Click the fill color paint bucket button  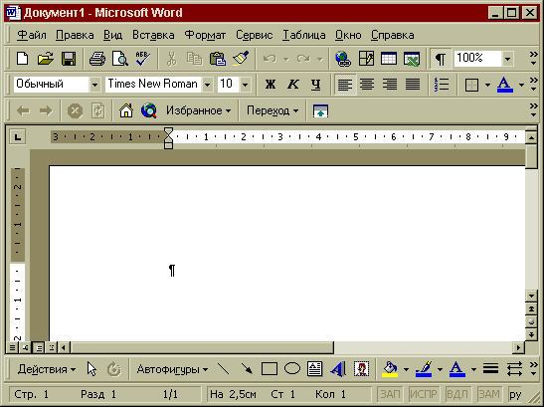point(390,369)
